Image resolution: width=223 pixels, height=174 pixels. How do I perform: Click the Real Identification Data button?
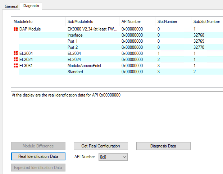pos(38,156)
